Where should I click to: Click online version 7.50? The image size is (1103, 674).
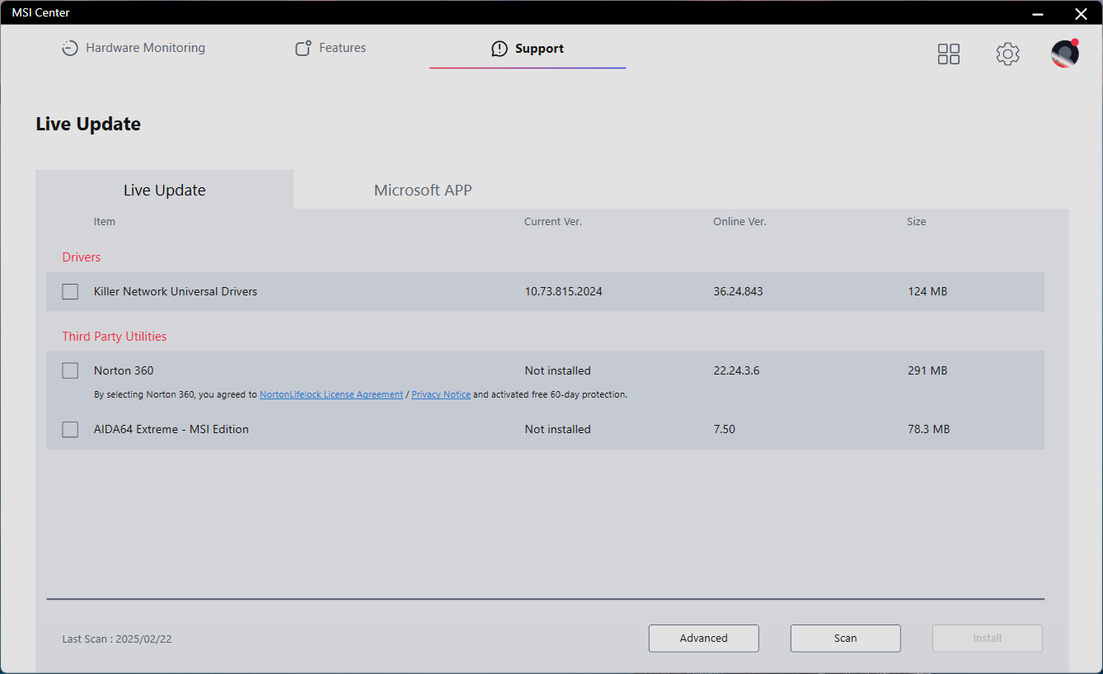(725, 429)
